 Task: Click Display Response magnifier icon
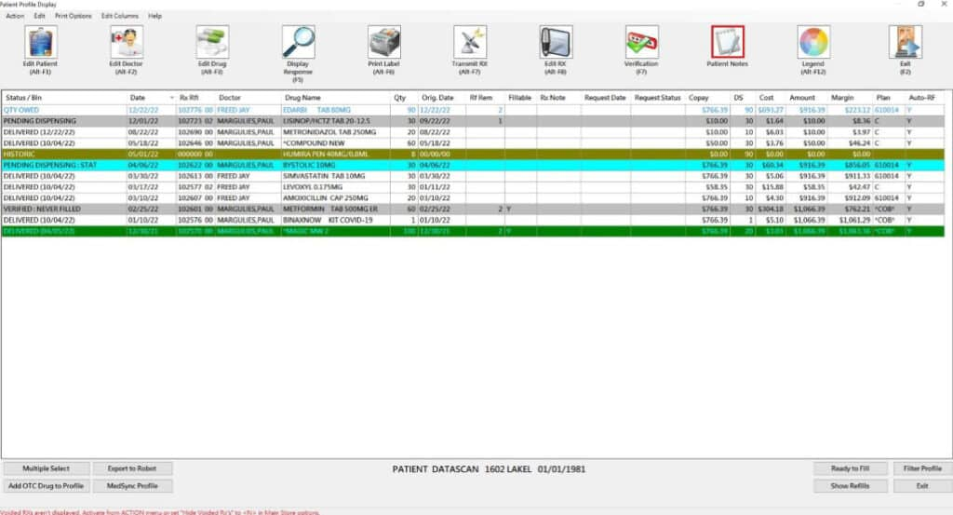[298, 42]
